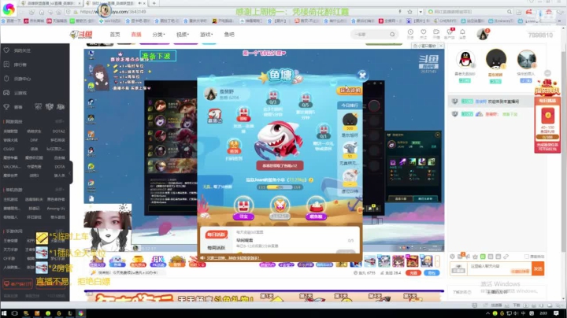Open Task View on taskbar
This screenshot has width=567, height=318.
pyautogui.click(x=15, y=313)
